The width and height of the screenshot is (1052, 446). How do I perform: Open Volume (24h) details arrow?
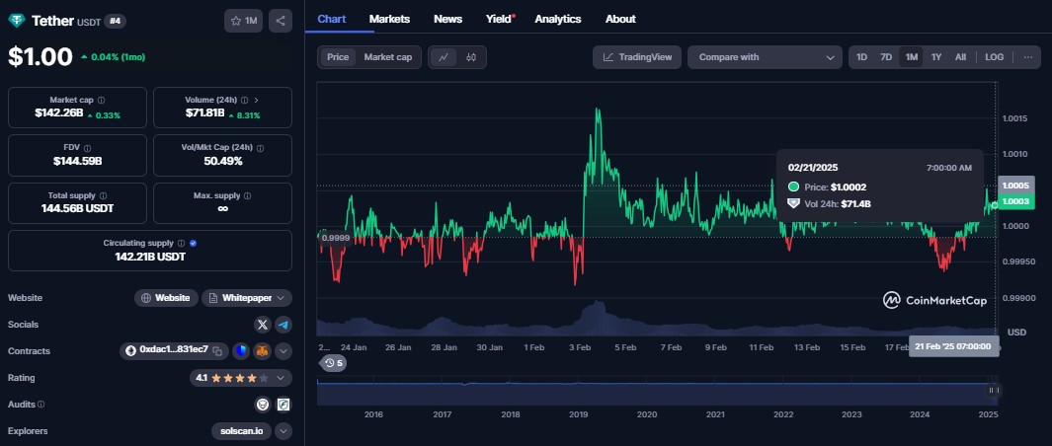pos(256,100)
